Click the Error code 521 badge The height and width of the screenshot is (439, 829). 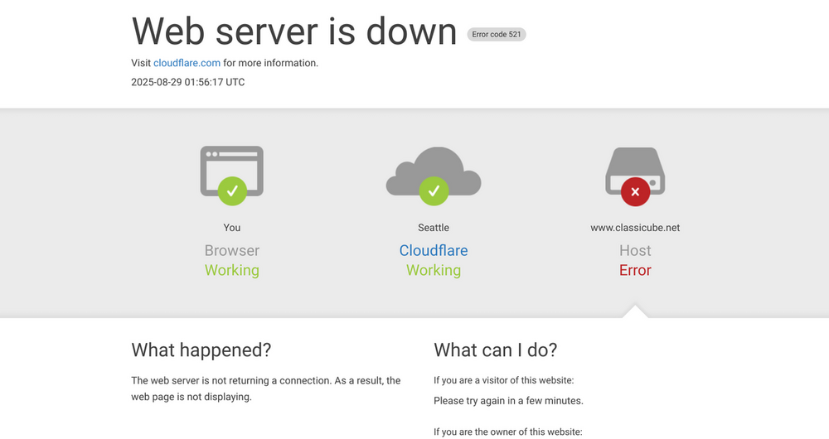click(497, 34)
